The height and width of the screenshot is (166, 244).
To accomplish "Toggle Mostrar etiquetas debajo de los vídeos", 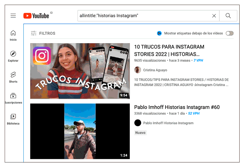I will click(x=230, y=33).
